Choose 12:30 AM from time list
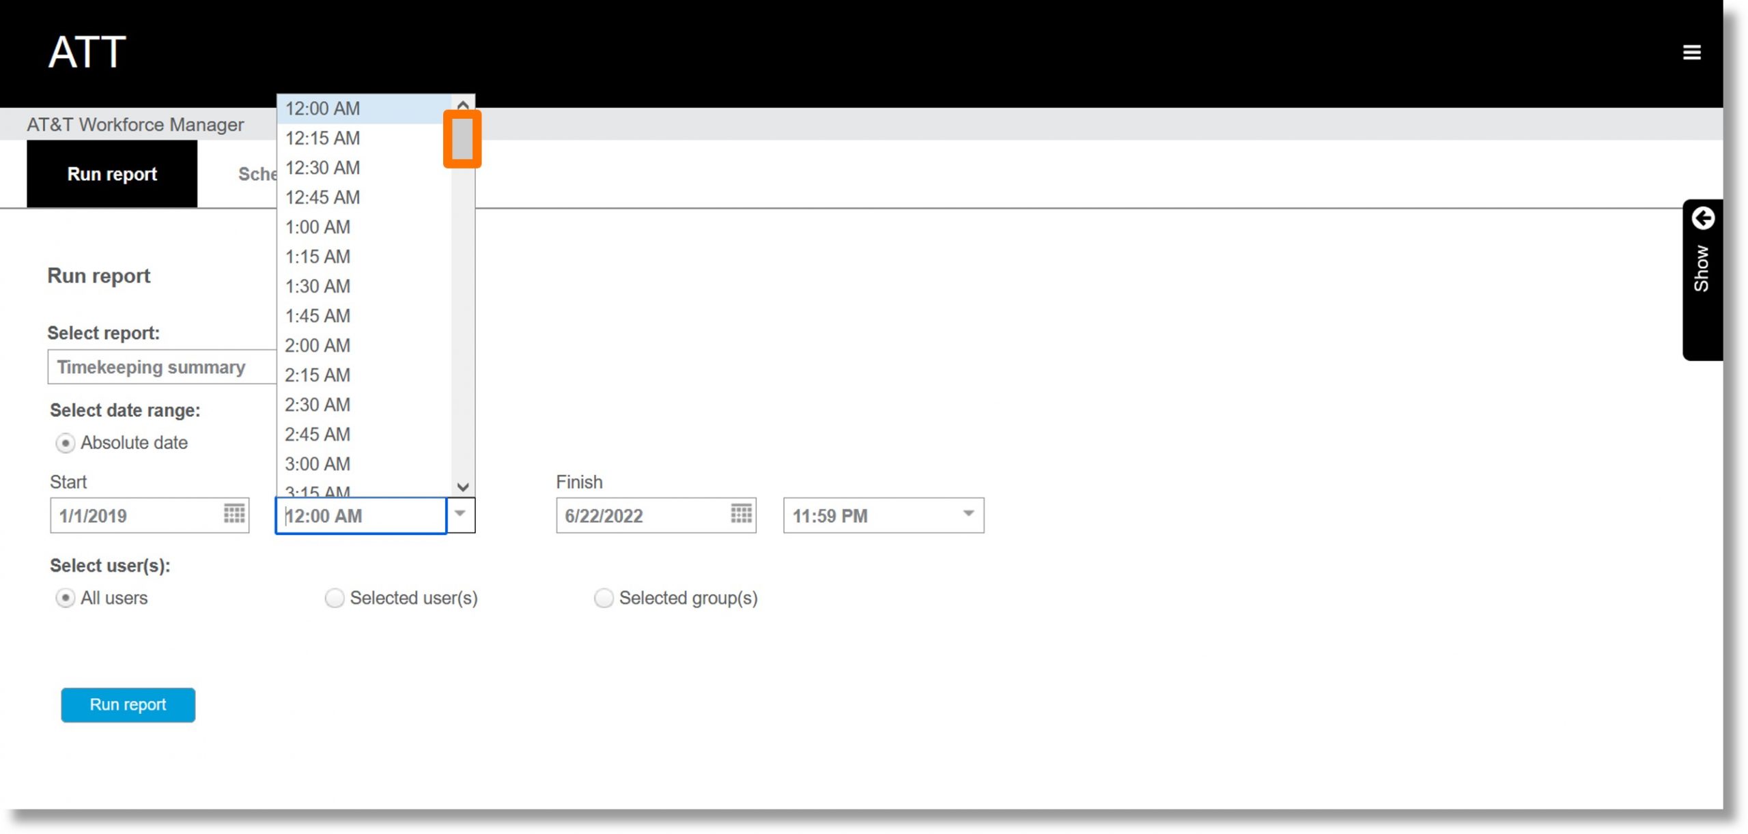The image size is (1748, 834). [x=364, y=168]
